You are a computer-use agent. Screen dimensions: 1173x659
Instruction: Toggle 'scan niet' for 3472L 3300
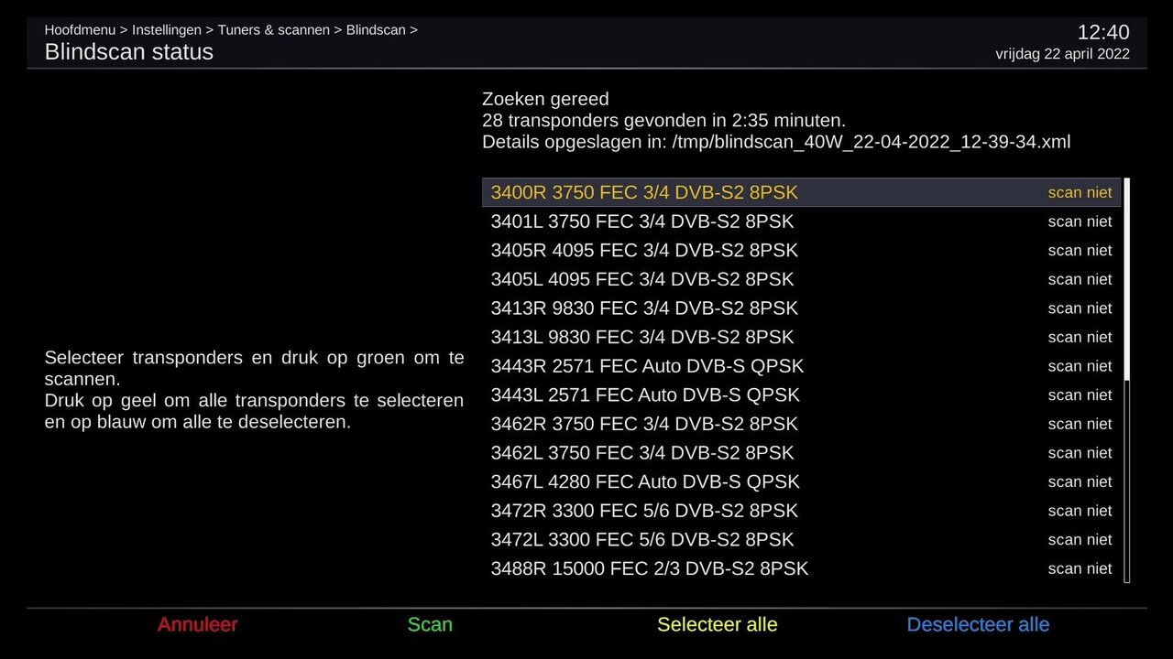(1080, 540)
